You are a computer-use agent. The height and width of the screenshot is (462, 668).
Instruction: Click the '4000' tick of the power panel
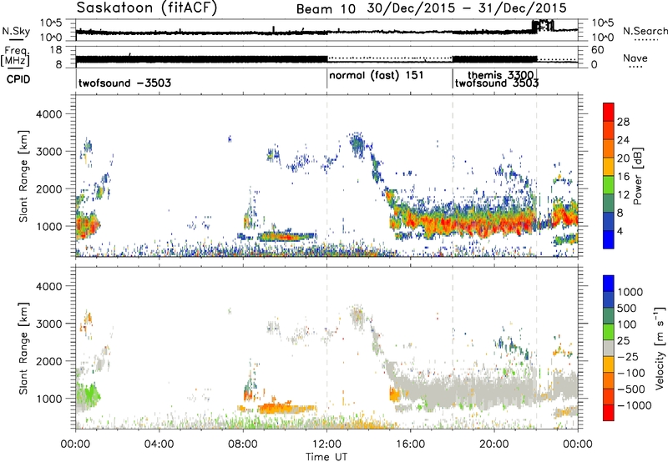(x=48, y=114)
